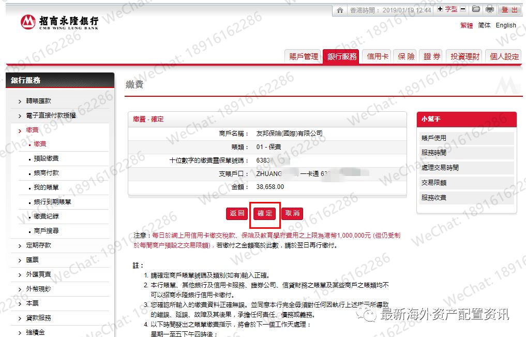Open the 保險 tab
The width and height of the screenshot is (526, 337).
pos(406,56)
